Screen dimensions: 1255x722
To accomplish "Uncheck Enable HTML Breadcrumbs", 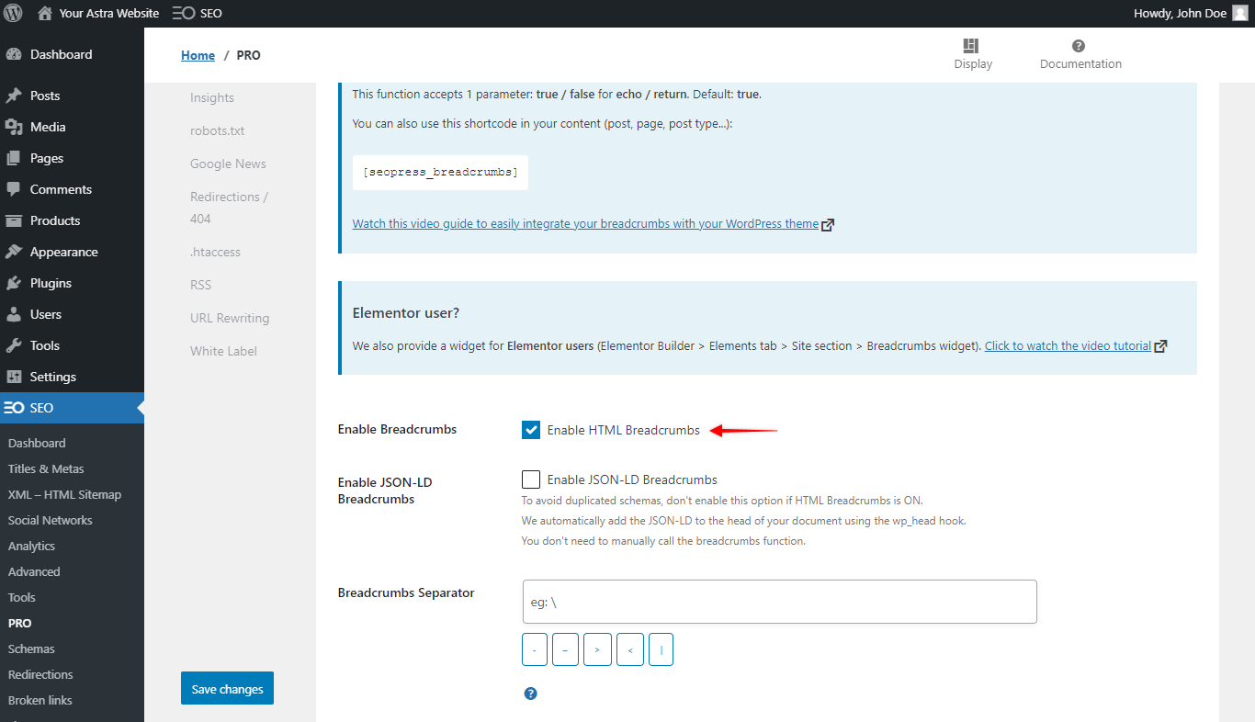I will coord(531,429).
